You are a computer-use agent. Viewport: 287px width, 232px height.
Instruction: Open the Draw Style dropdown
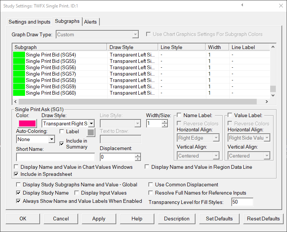point(91,123)
